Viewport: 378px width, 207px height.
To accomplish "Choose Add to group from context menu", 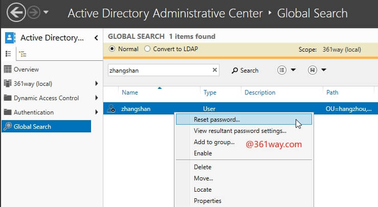I will (214, 142).
